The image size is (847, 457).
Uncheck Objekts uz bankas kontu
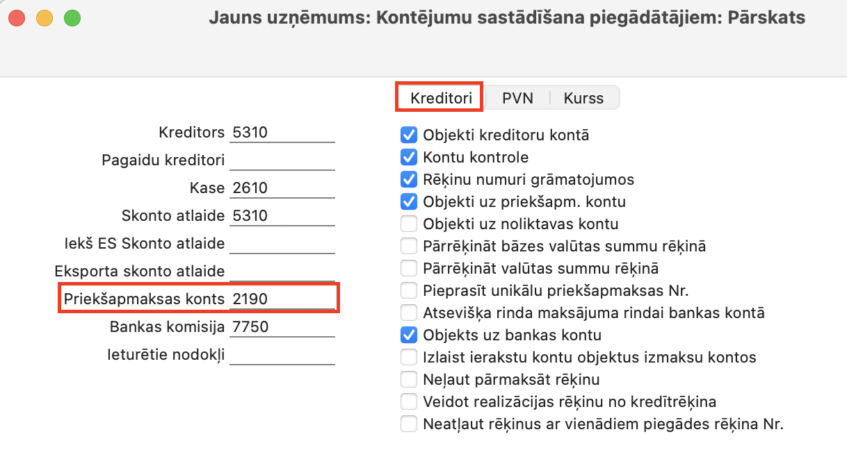[x=409, y=335]
